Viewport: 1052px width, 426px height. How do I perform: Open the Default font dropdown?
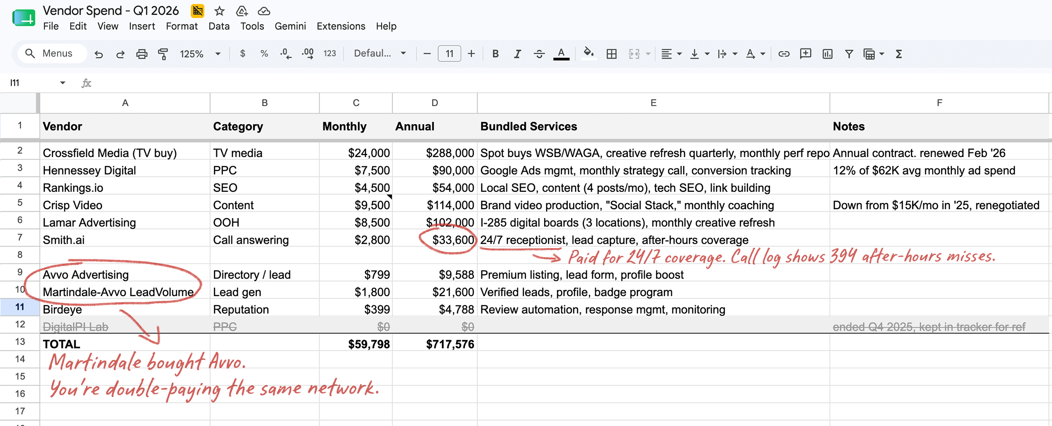(380, 53)
